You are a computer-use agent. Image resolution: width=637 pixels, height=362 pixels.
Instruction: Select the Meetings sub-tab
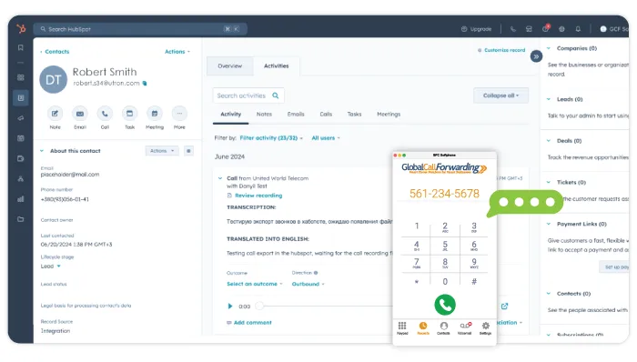pyautogui.click(x=389, y=115)
